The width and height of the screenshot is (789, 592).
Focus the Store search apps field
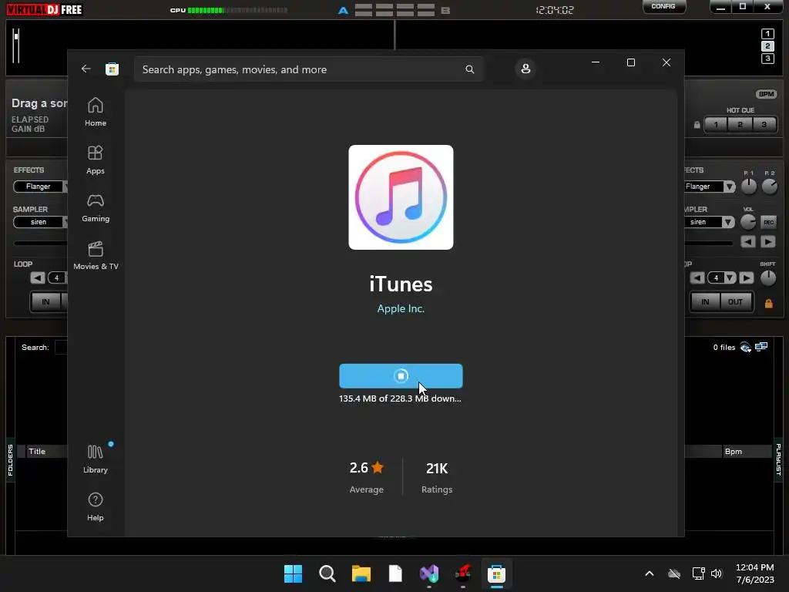[308, 69]
